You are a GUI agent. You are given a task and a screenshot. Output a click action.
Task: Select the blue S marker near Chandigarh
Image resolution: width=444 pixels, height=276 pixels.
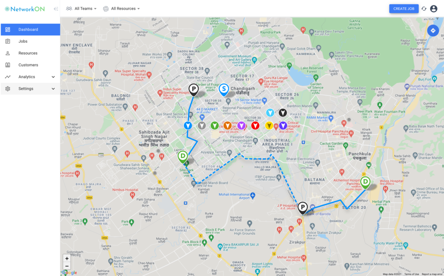click(224, 89)
